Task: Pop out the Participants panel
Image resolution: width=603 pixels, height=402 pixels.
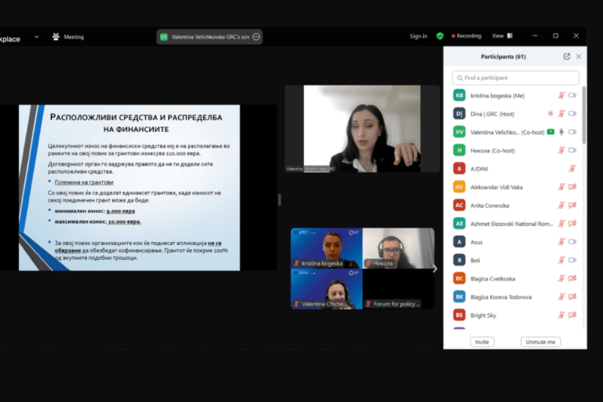Action: click(567, 57)
